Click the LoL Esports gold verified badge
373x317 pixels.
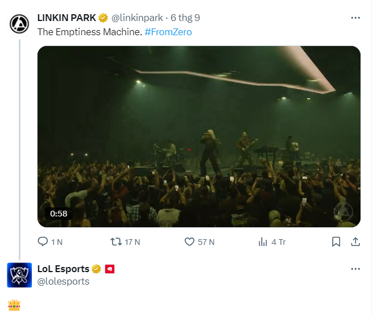[96, 269]
